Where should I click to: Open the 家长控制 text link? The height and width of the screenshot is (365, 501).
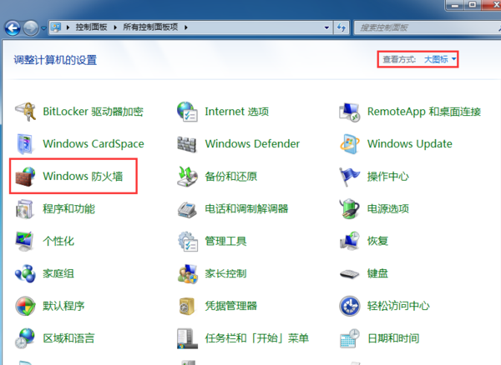(225, 273)
